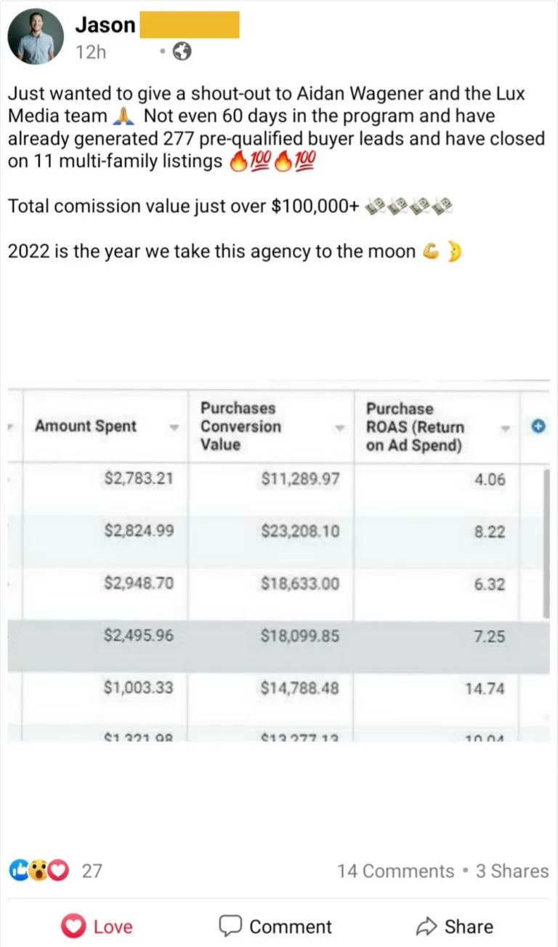
Task: Click the Share arrow icon
Action: click(x=426, y=926)
